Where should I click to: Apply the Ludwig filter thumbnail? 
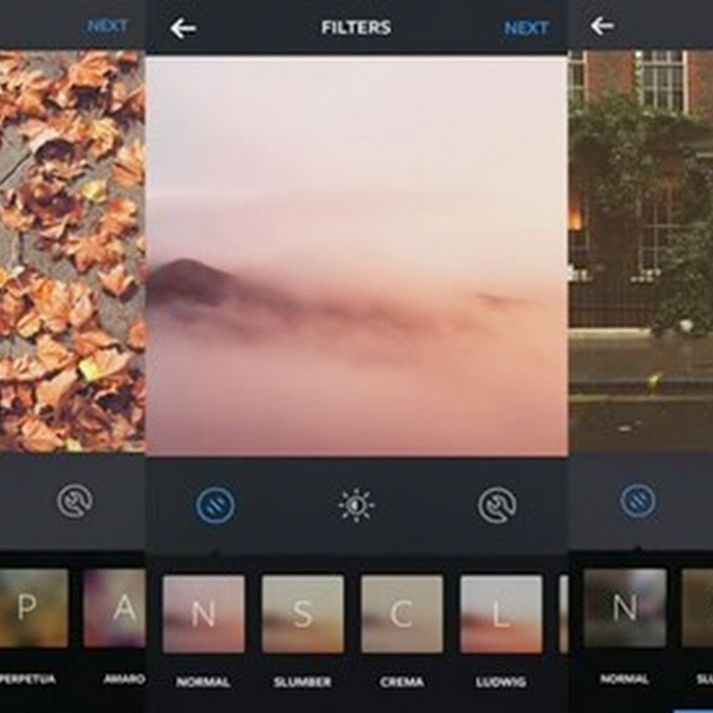[501, 614]
